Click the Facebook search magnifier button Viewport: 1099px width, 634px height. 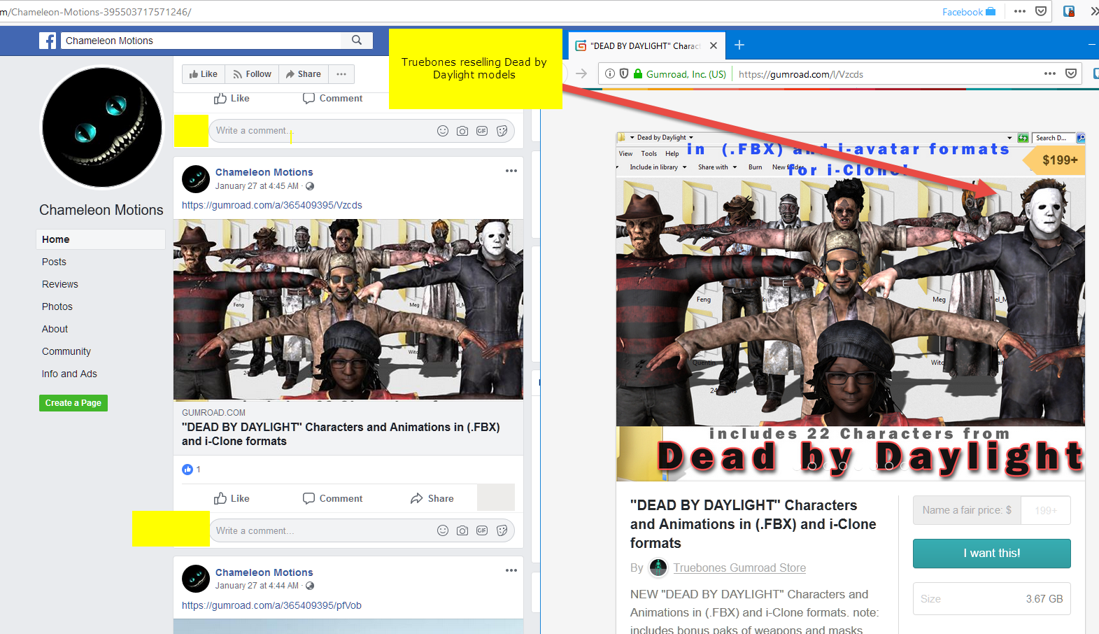click(x=357, y=40)
